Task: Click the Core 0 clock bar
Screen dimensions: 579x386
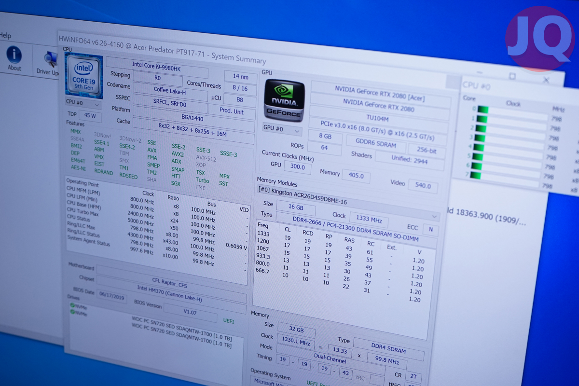Action: (512, 112)
